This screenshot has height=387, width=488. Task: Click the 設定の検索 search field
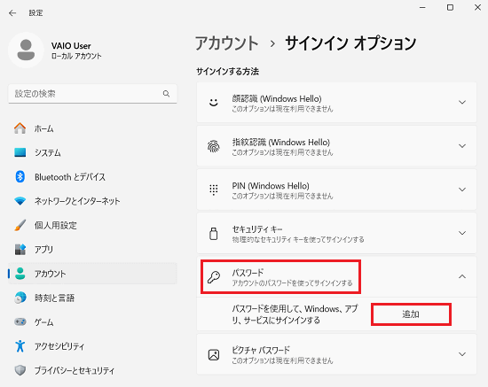92,94
